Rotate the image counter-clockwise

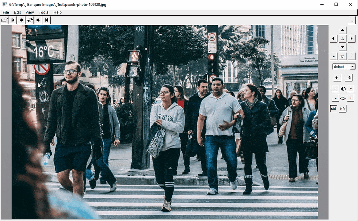[337, 77]
